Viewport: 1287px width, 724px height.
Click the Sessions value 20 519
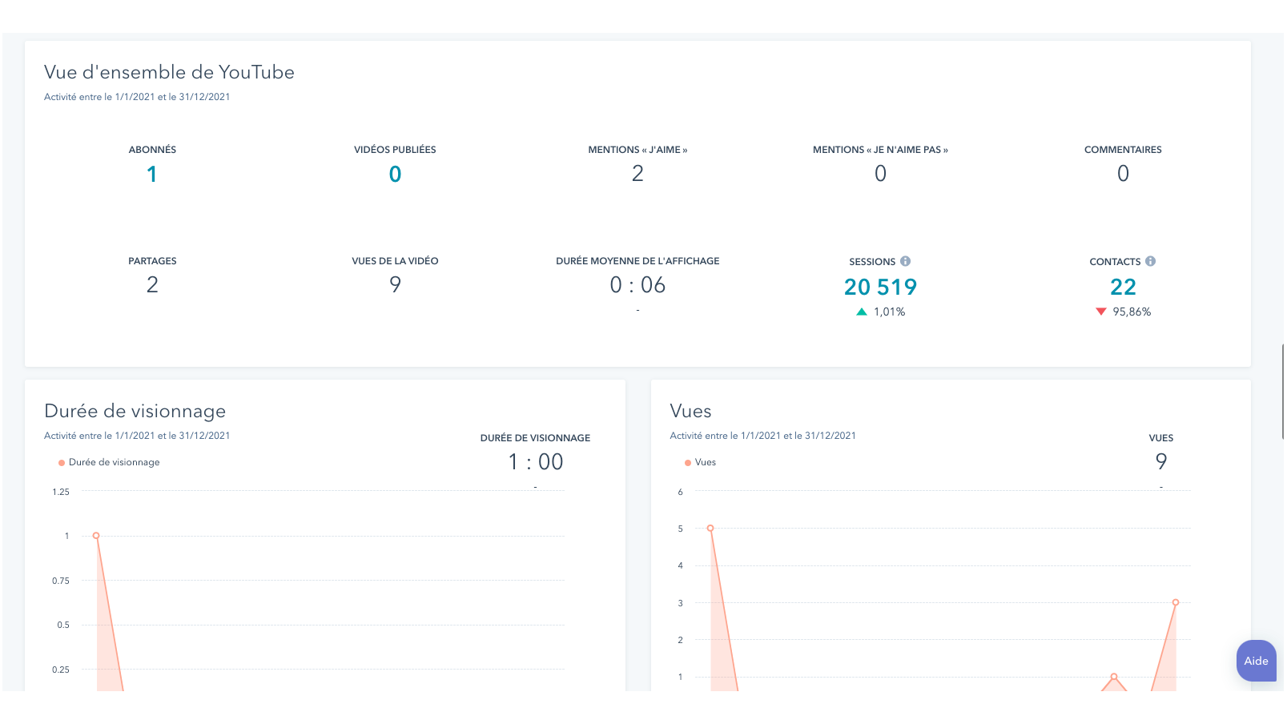(880, 287)
